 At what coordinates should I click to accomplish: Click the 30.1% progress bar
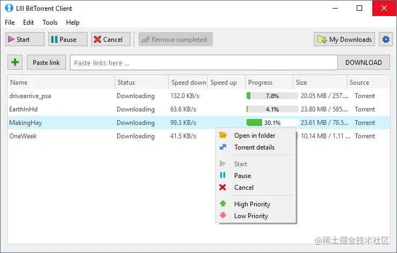[x=272, y=123]
